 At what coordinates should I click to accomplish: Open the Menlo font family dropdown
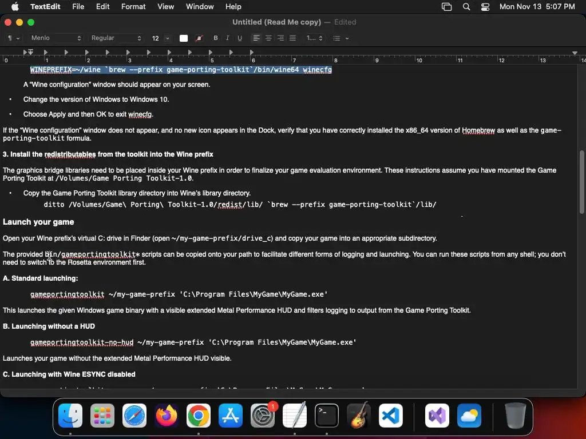click(x=56, y=38)
